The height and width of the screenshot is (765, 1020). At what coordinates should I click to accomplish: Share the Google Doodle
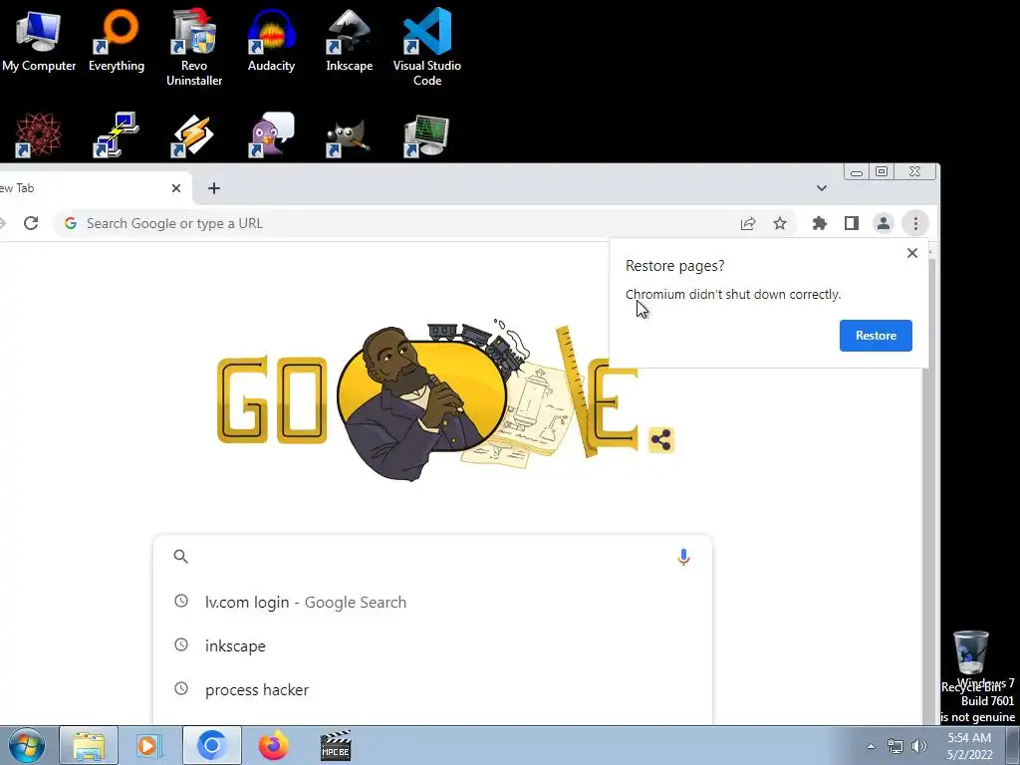point(661,439)
